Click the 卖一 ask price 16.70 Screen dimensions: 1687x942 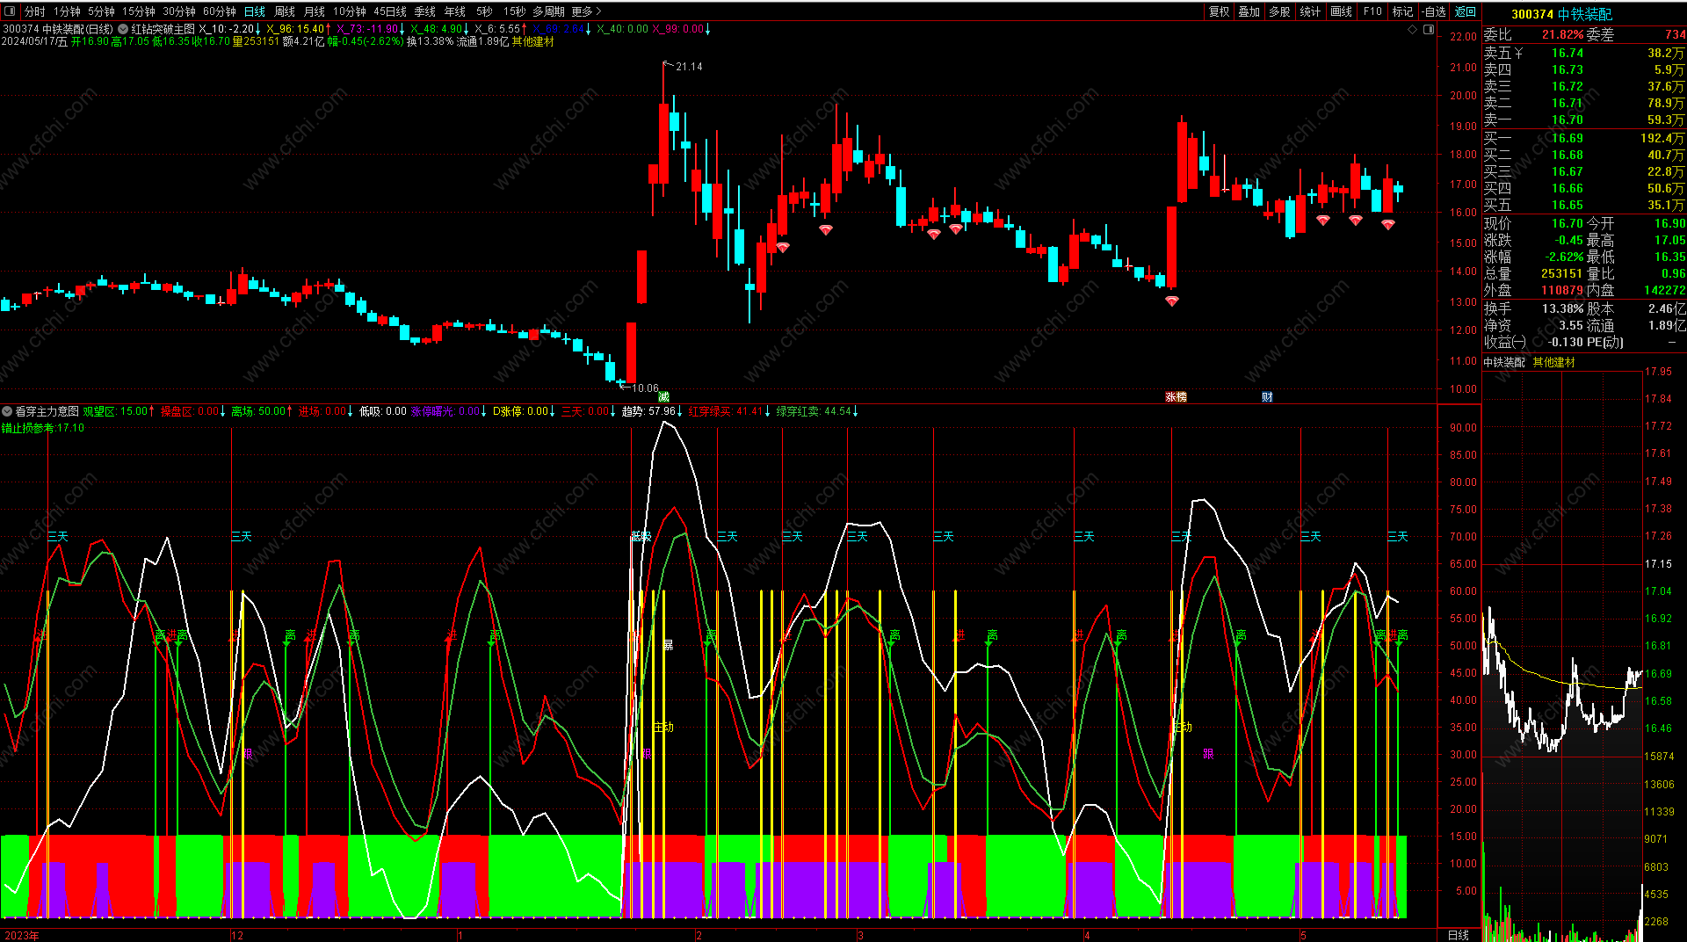pos(1567,120)
